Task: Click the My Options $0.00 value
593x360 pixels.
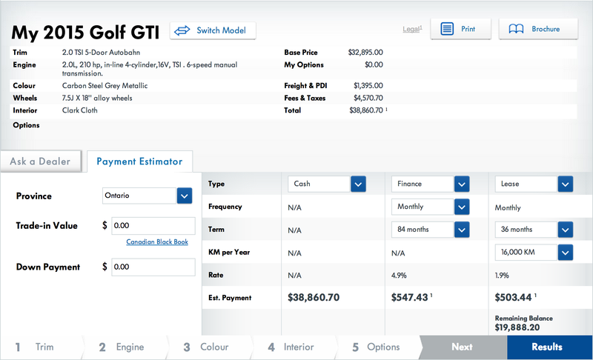Action: [x=374, y=65]
